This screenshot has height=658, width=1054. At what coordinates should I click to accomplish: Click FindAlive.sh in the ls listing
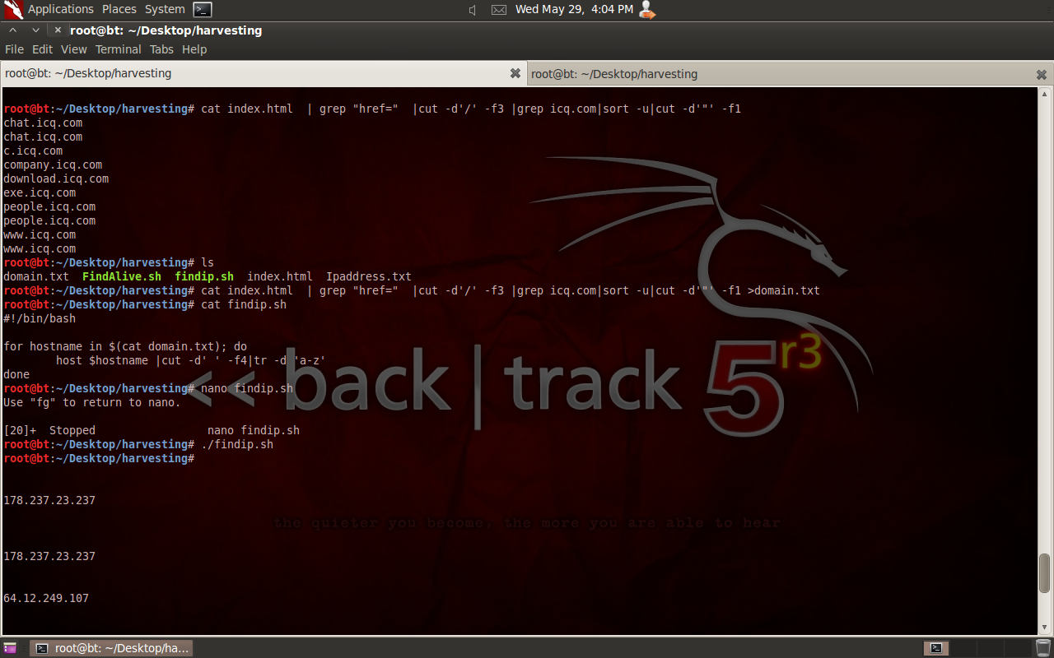point(122,276)
